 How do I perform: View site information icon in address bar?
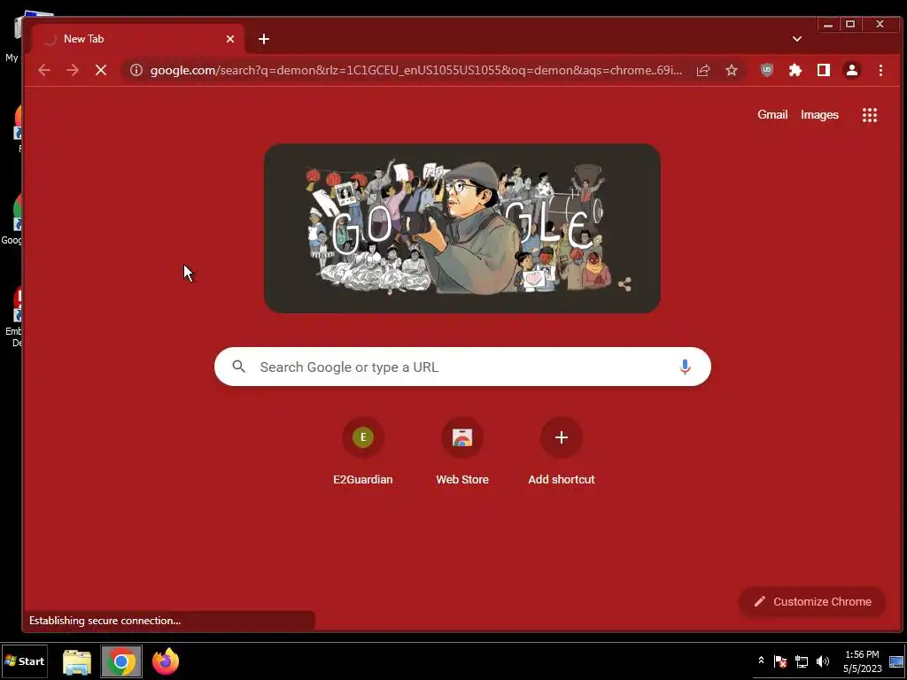[136, 71]
